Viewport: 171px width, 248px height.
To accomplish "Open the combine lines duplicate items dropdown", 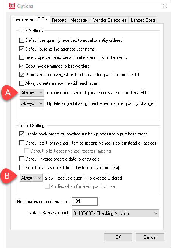I will point(32,93).
